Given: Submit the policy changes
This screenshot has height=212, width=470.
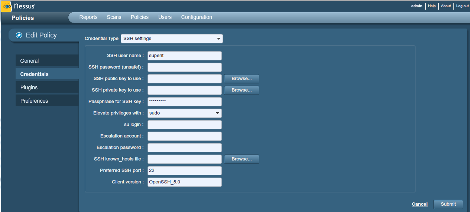Looking at the screenshot, I should (448, 204).
